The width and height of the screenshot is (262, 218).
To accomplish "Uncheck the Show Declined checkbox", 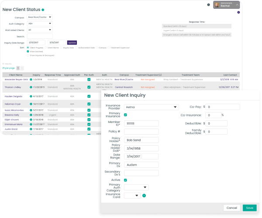I will (28, 51).
